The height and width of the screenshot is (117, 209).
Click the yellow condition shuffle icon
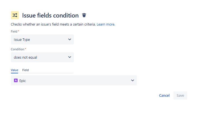click(x=15, y=15)
